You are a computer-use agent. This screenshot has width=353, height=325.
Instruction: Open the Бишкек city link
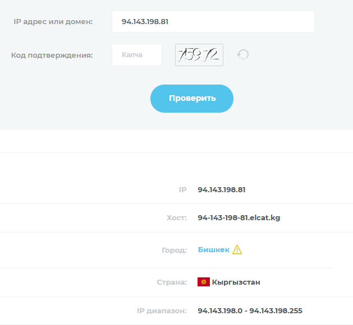(x=214, y=250)
